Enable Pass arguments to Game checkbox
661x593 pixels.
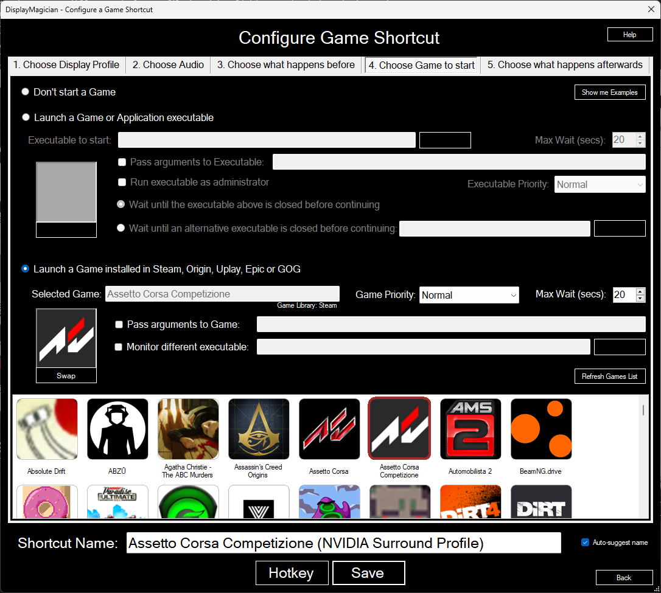[x=119, y=324]
